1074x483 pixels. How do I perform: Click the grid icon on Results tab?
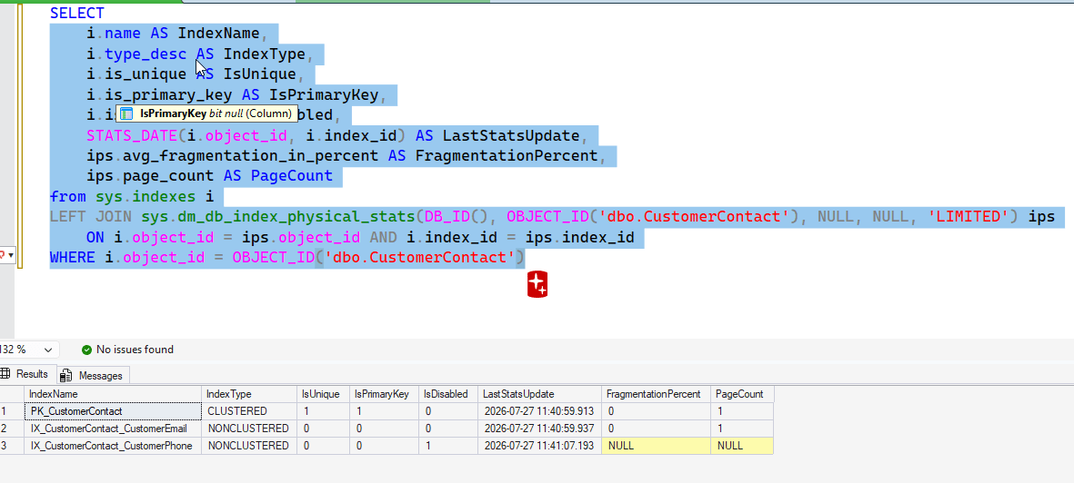[x=5, y=373]
